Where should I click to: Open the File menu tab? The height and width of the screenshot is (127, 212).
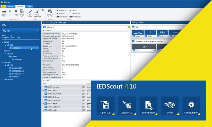pos(3,6)
